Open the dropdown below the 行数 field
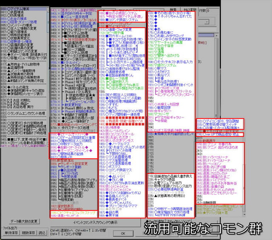This screenshot has width=272, height=240. tap(207, 22)
